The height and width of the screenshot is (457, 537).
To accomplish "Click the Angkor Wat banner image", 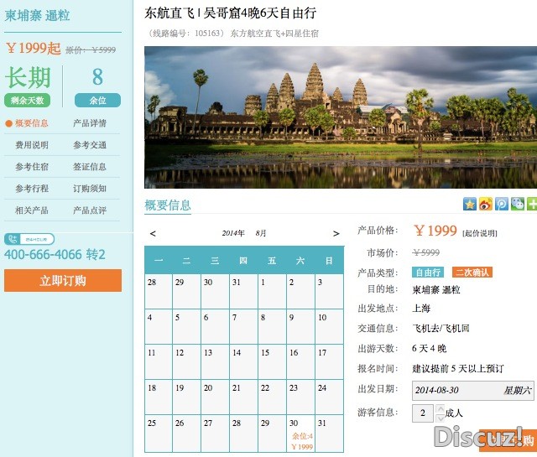I will 340,117.
